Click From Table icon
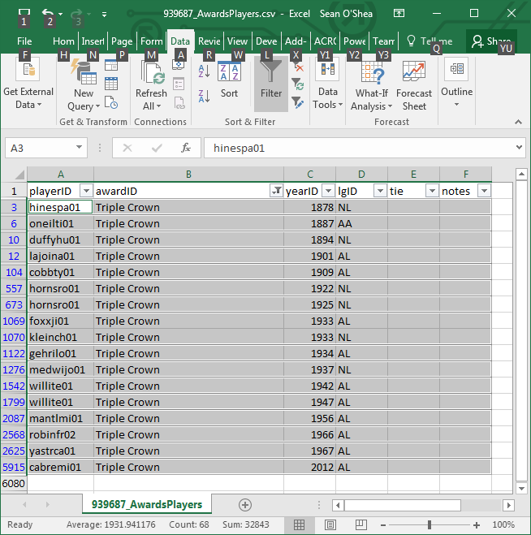The width and height of the screenshot is (531, 535). [111, 84]
